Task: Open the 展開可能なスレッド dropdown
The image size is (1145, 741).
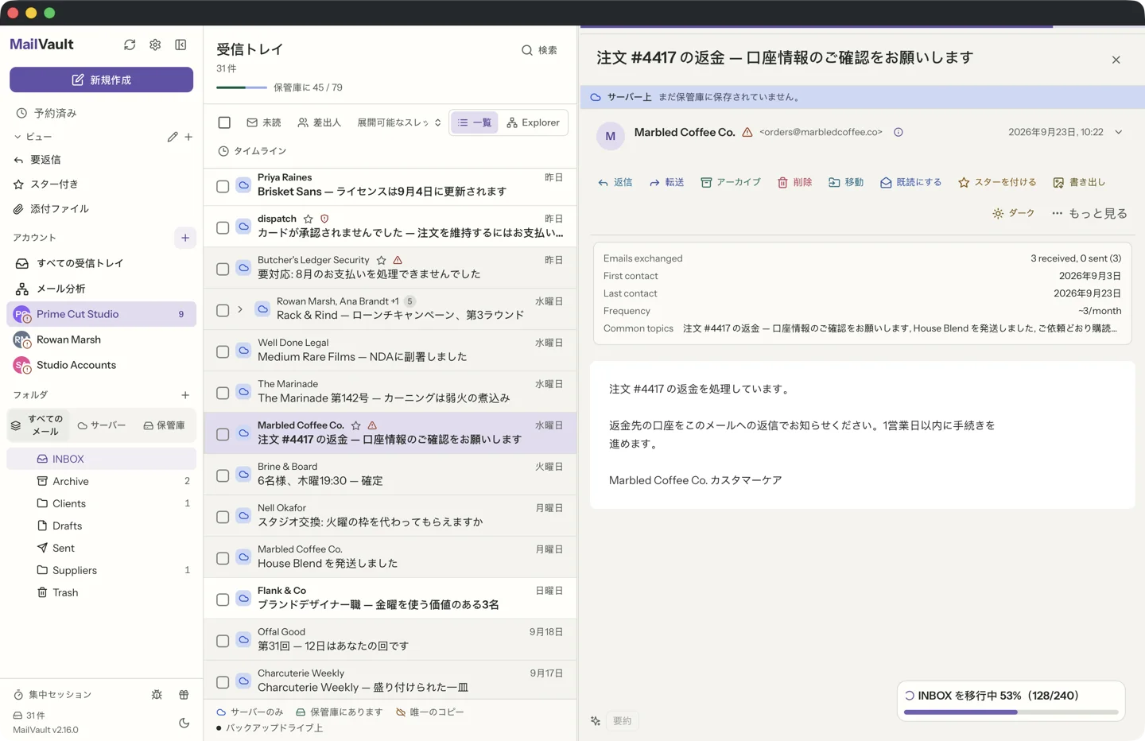Action: [399, 122]
